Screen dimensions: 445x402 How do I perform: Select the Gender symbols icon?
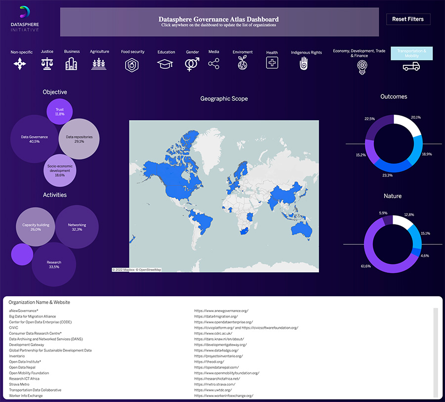pos(192,64)
